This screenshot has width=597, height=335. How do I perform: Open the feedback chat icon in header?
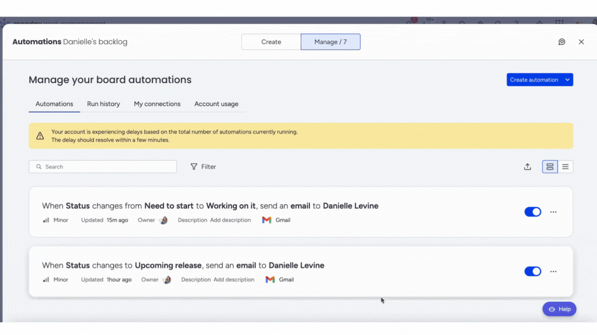562,42
